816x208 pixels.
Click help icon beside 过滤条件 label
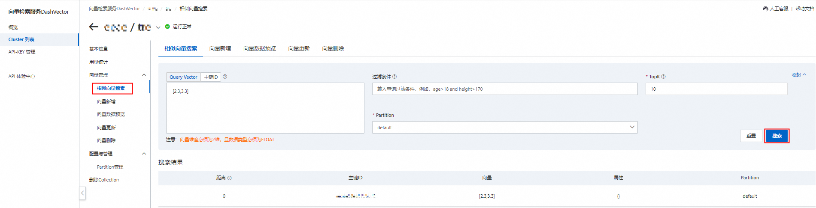click(x=394, y=77)
